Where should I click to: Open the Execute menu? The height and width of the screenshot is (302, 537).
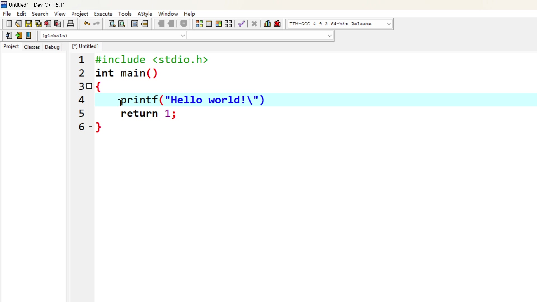click(x=103, y=14)
